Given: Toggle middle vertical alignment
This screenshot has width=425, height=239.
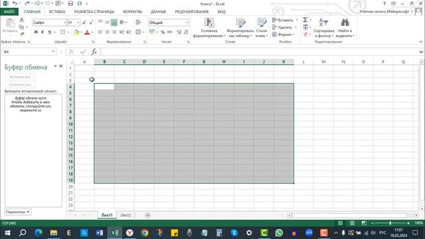Looking at the screenshot, I should 108,22.
